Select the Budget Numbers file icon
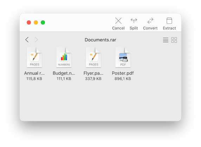The image size is (201, 147). coord(64,58)
